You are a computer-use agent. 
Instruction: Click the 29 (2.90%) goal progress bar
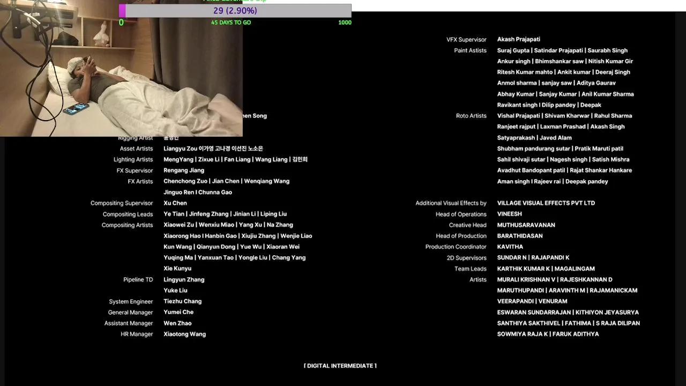(x=235, y=11)
